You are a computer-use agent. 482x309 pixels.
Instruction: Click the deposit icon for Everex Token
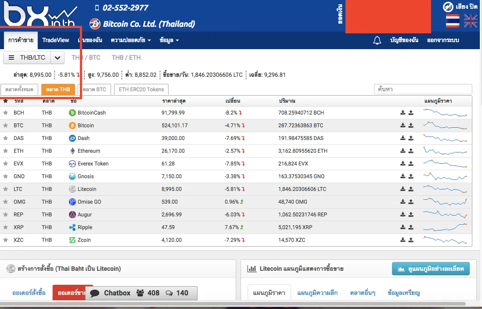403,164
